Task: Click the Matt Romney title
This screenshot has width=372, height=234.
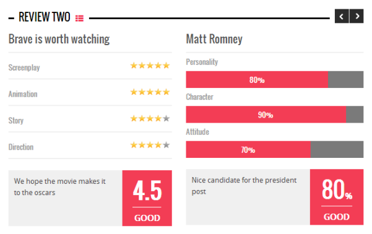Action: (214, 39)
